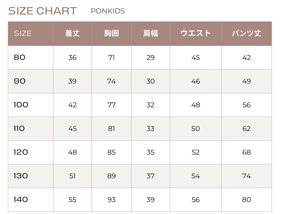This screenshot has height=214, width=286.
Task: Click the 肩幅 column header
Action: pyautogui.click(x=151, y=33)
